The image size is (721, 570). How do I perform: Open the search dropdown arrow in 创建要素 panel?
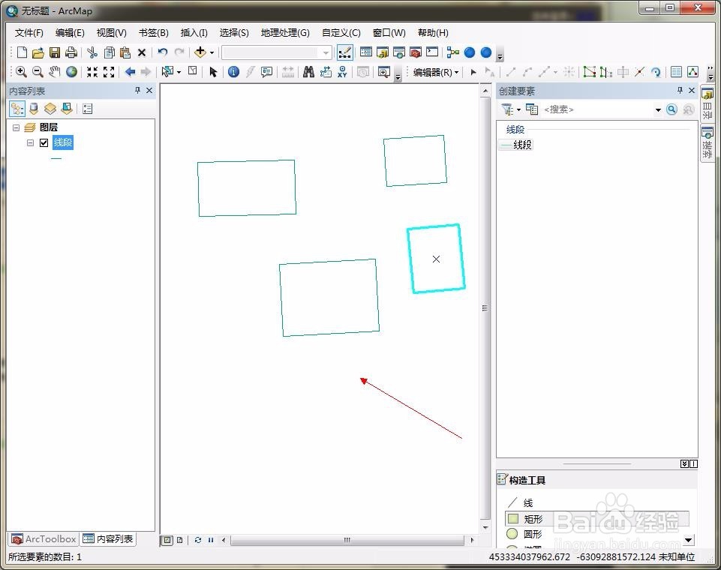[659, 109]
